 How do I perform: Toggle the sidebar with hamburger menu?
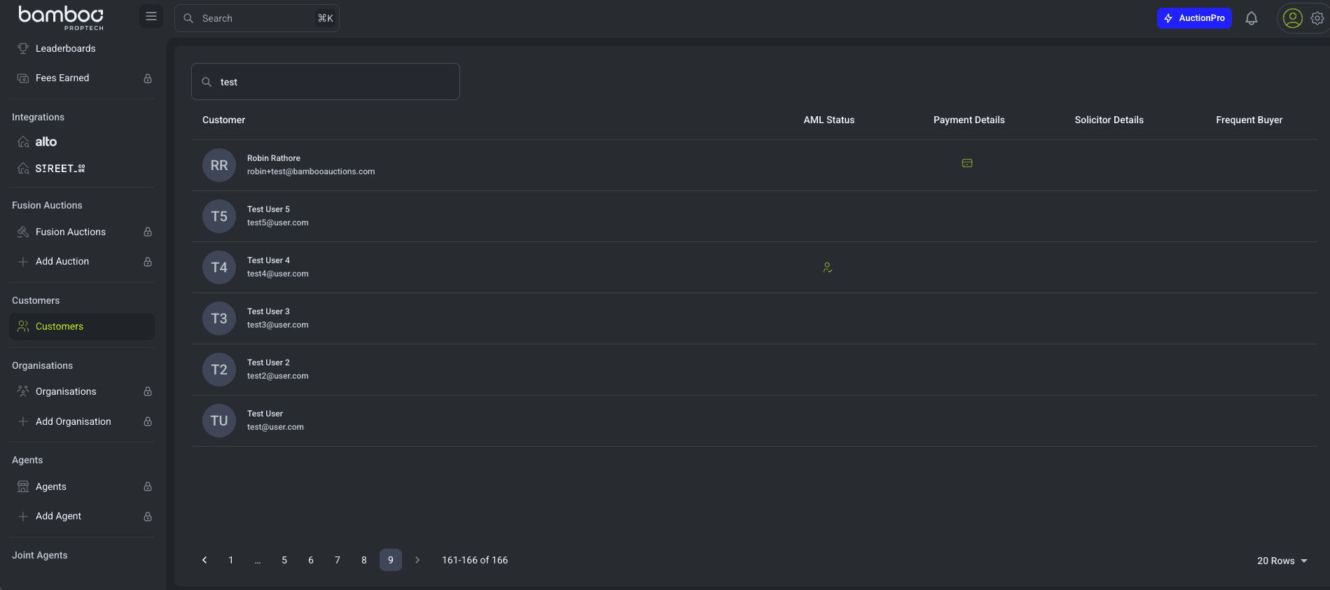click(x=151, y=17)
